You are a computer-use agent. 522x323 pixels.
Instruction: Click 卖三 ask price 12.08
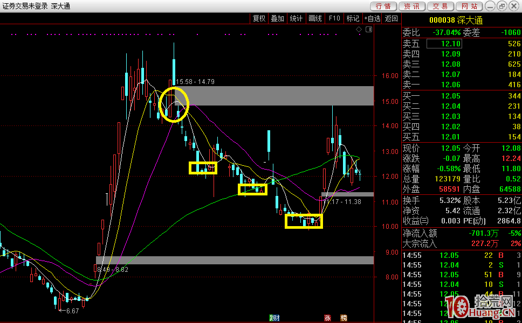click(x=451, y=64)
